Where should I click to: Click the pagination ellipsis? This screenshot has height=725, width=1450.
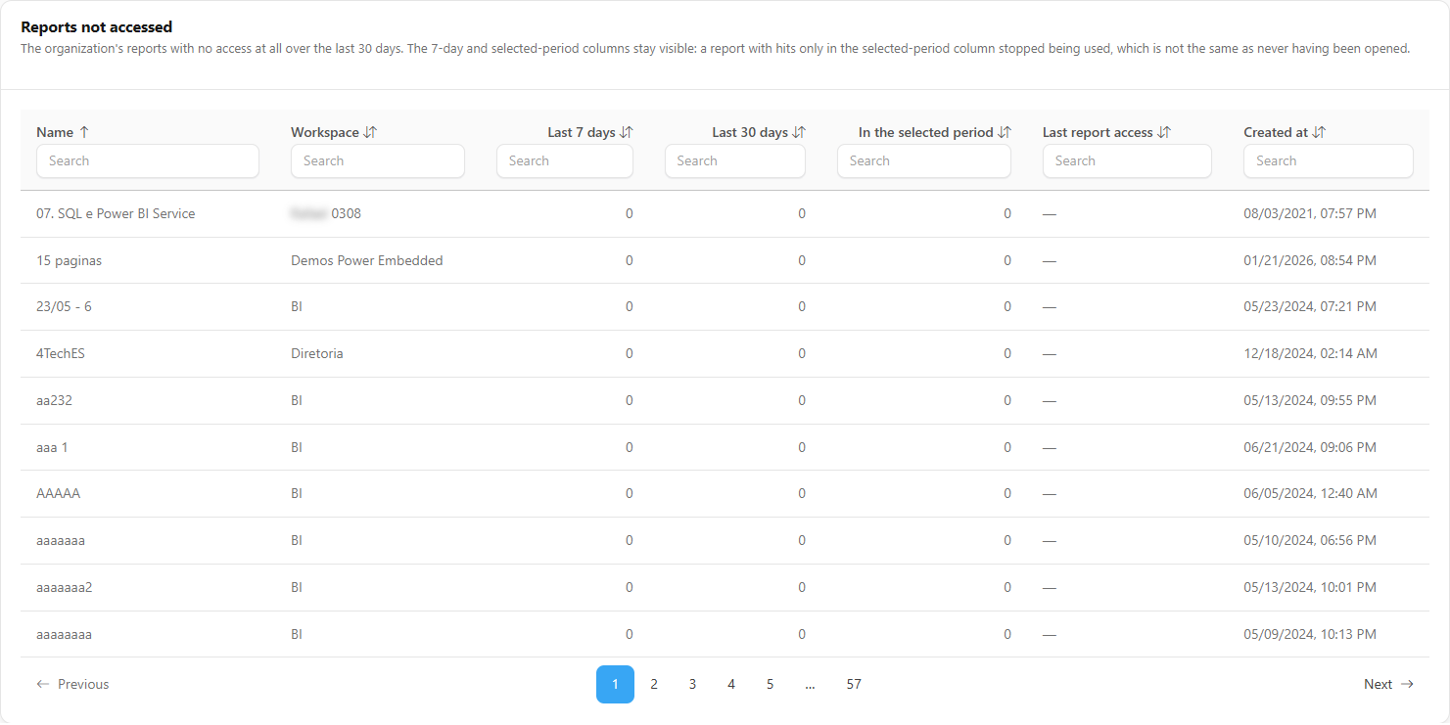click(x=810, y=685)
